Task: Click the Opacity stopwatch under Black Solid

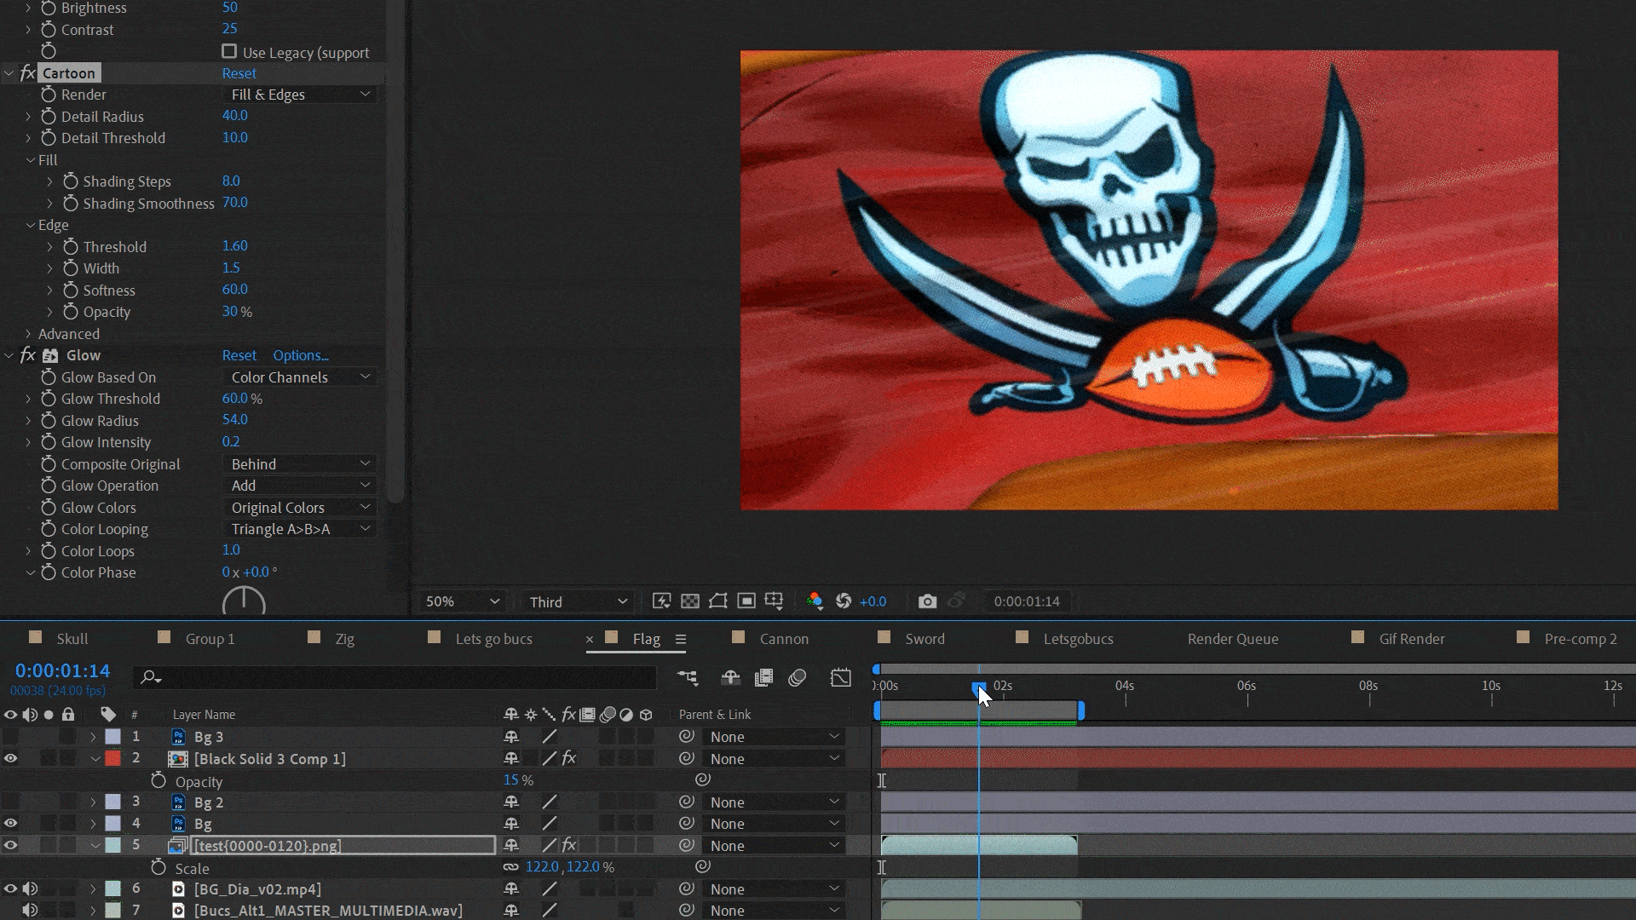Action: [158, 780]
